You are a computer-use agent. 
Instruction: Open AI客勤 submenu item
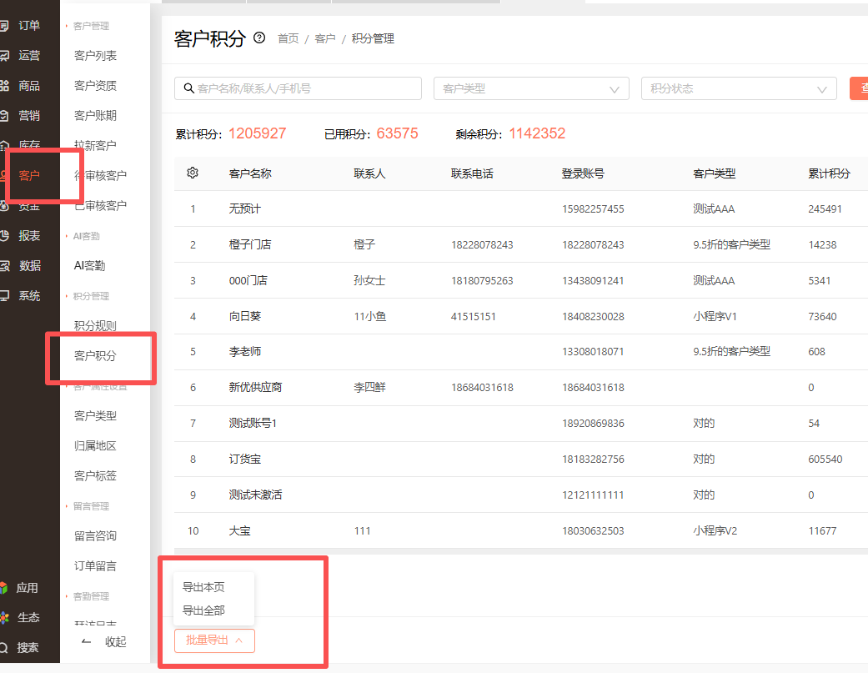pos(90,266)
